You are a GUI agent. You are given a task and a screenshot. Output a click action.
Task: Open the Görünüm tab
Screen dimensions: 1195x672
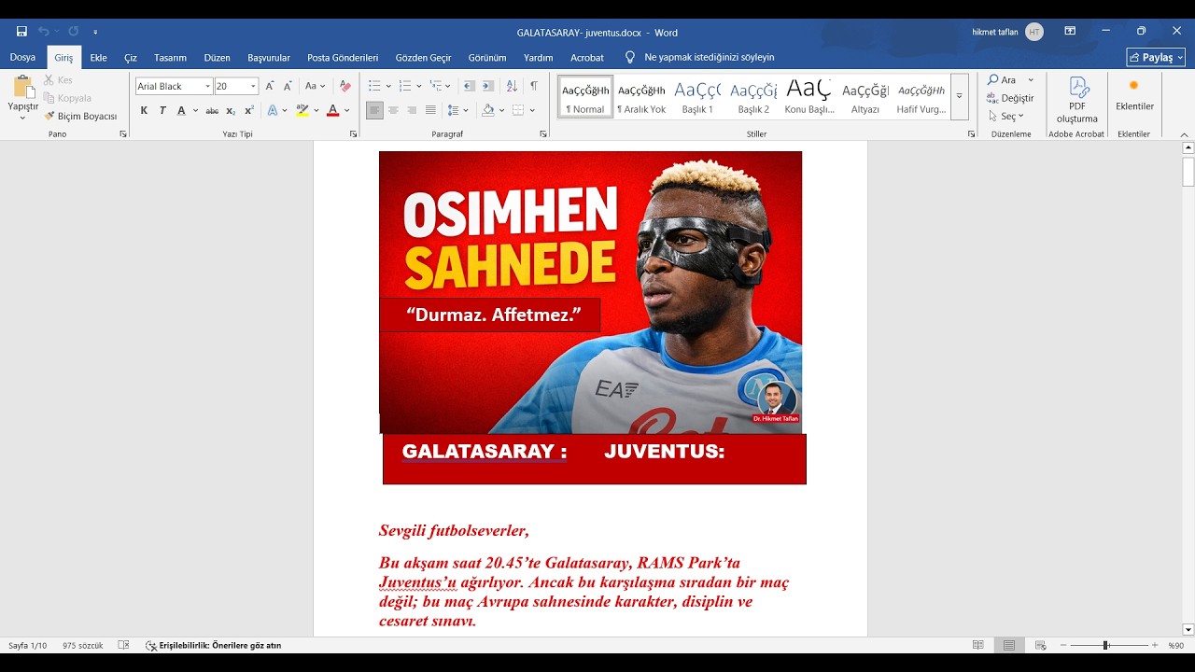(487, 57)
